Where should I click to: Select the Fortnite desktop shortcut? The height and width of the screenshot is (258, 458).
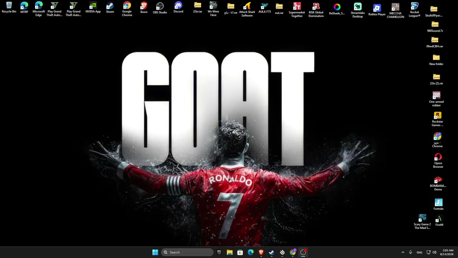coord(438,205)
